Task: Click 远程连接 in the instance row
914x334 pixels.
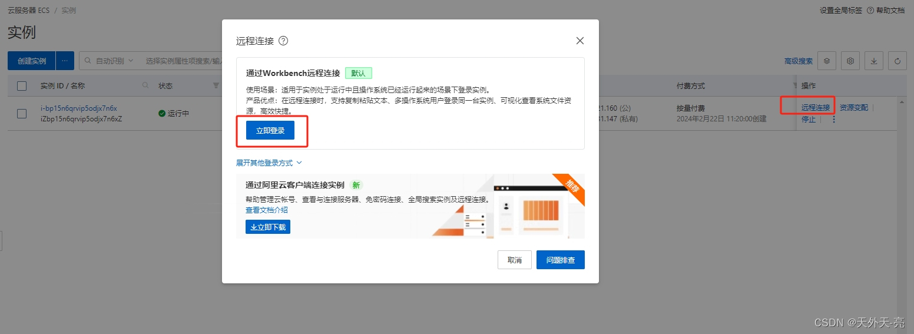Action: [816, 107]
